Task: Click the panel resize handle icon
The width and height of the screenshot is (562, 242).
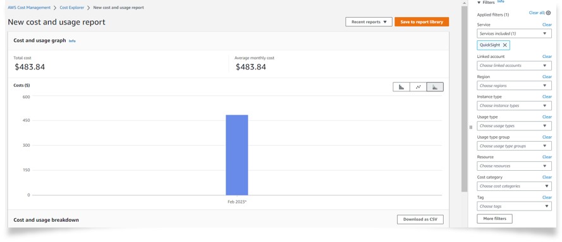Action: (471, 127)
